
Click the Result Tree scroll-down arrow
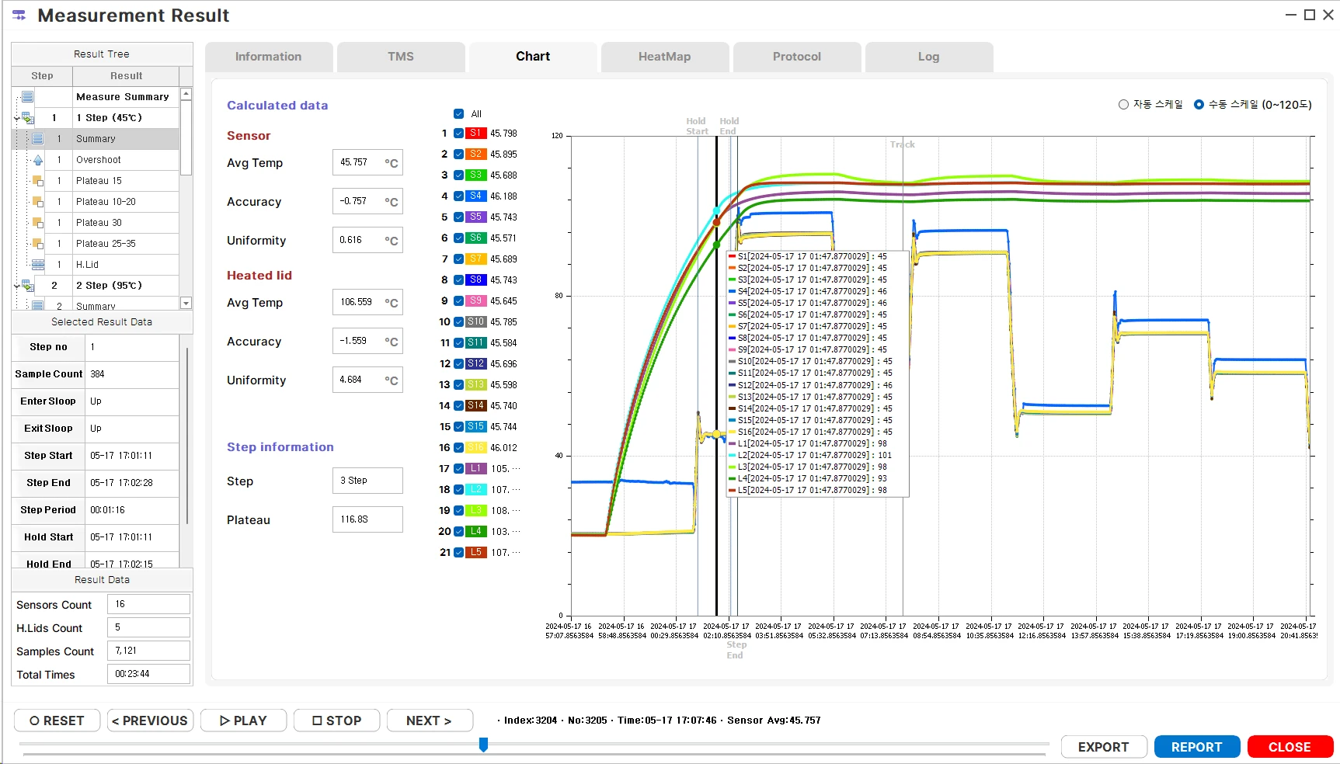pyautogui.click(x=186, y=303)
